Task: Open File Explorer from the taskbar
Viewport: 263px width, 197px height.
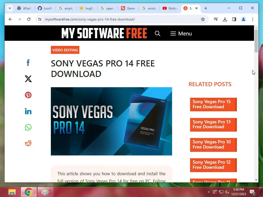Action: point(12,192)
